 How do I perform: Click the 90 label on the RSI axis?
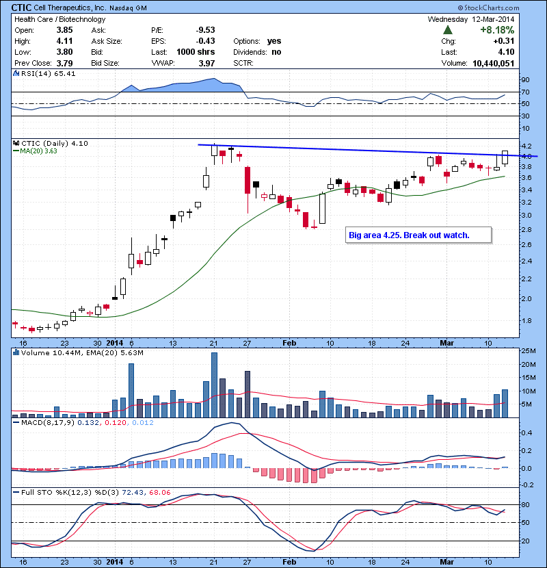pyautogui.click(x=525, y=79)
